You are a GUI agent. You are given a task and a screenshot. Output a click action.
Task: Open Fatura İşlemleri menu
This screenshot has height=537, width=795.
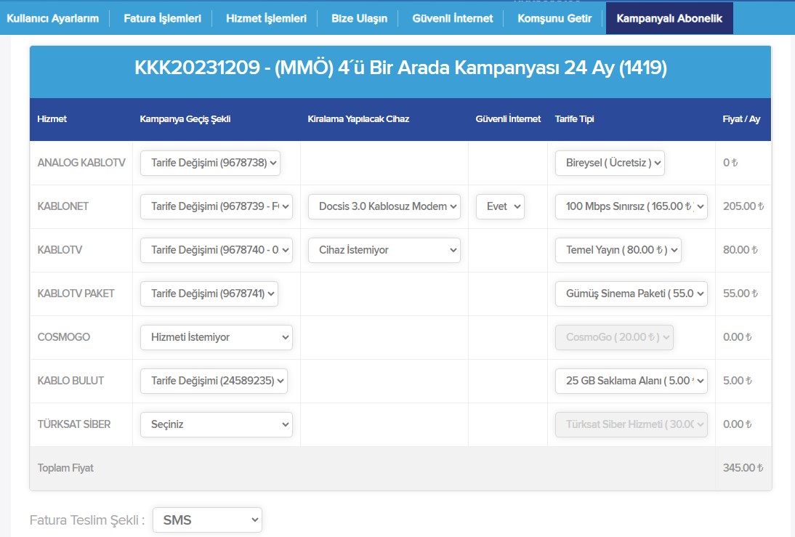click(162, 19)
